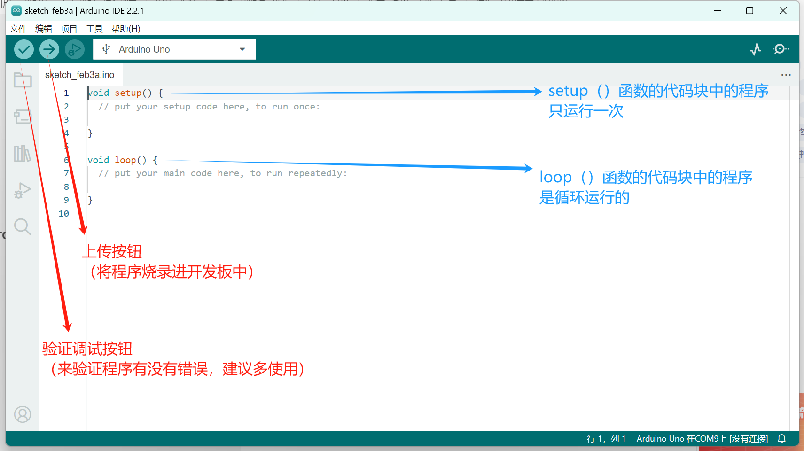Screen dimensions: 804x451
Task: Open the Serial Plotter
Action: tap(756, 49)
